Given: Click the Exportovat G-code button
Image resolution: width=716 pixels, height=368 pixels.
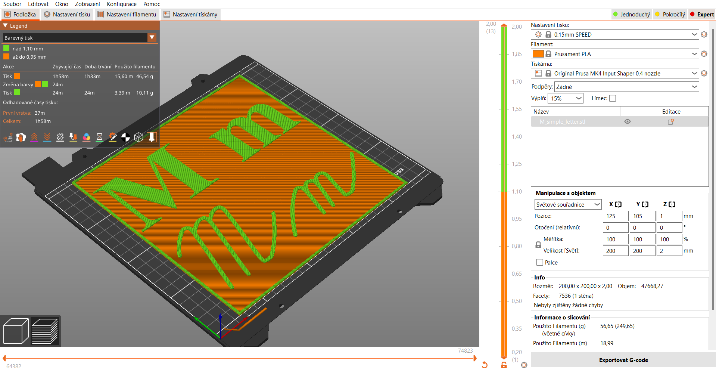Looking at the screenshot, I should coord(623,360).
